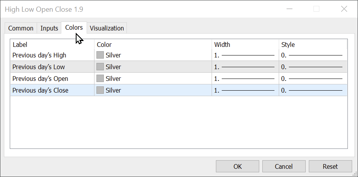Image resolution: width=358 pixels, height=177 pixels.
Task: Reset settings with the Reset button
Action: [x=330, y=166]
